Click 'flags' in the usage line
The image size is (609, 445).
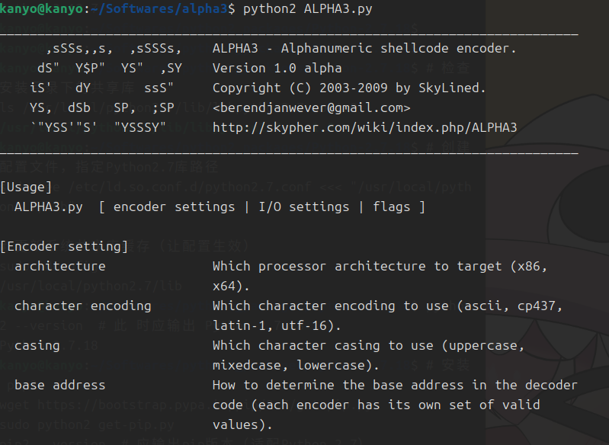coord(391,206)
